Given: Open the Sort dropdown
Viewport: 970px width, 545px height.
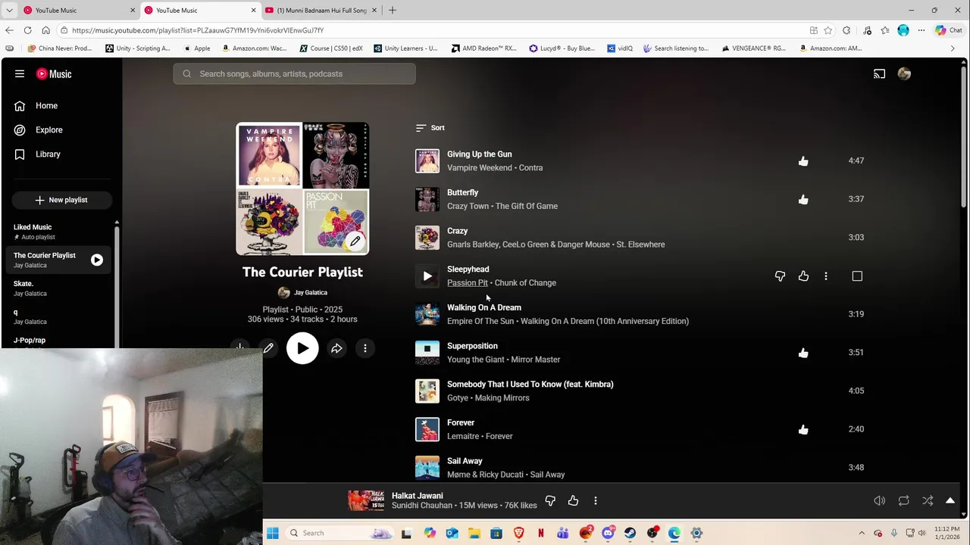Looking at the screenshot, I should 430,128.
